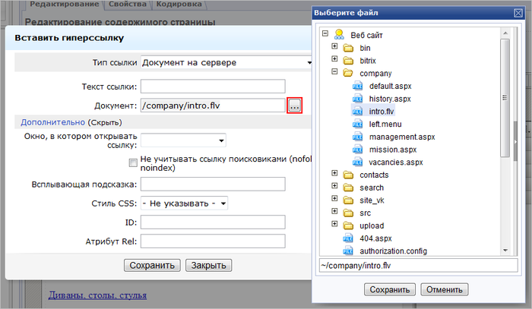Click the Атрибут Rel input field
Screen dimensions: 532x309
213,241
